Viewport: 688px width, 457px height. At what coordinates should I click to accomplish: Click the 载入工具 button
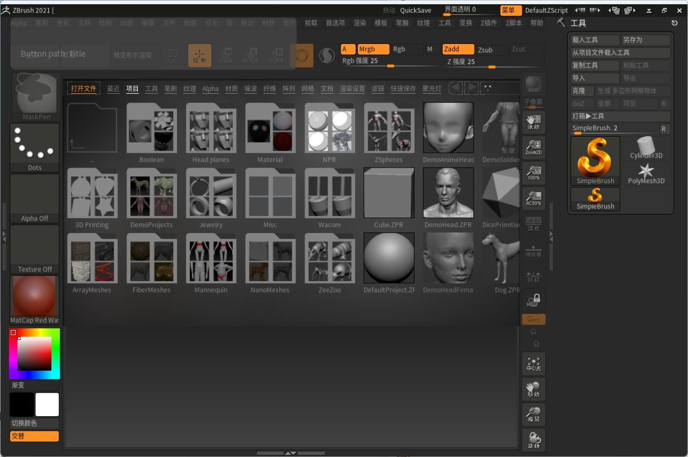pyautogui.click(x=594, y=40)
